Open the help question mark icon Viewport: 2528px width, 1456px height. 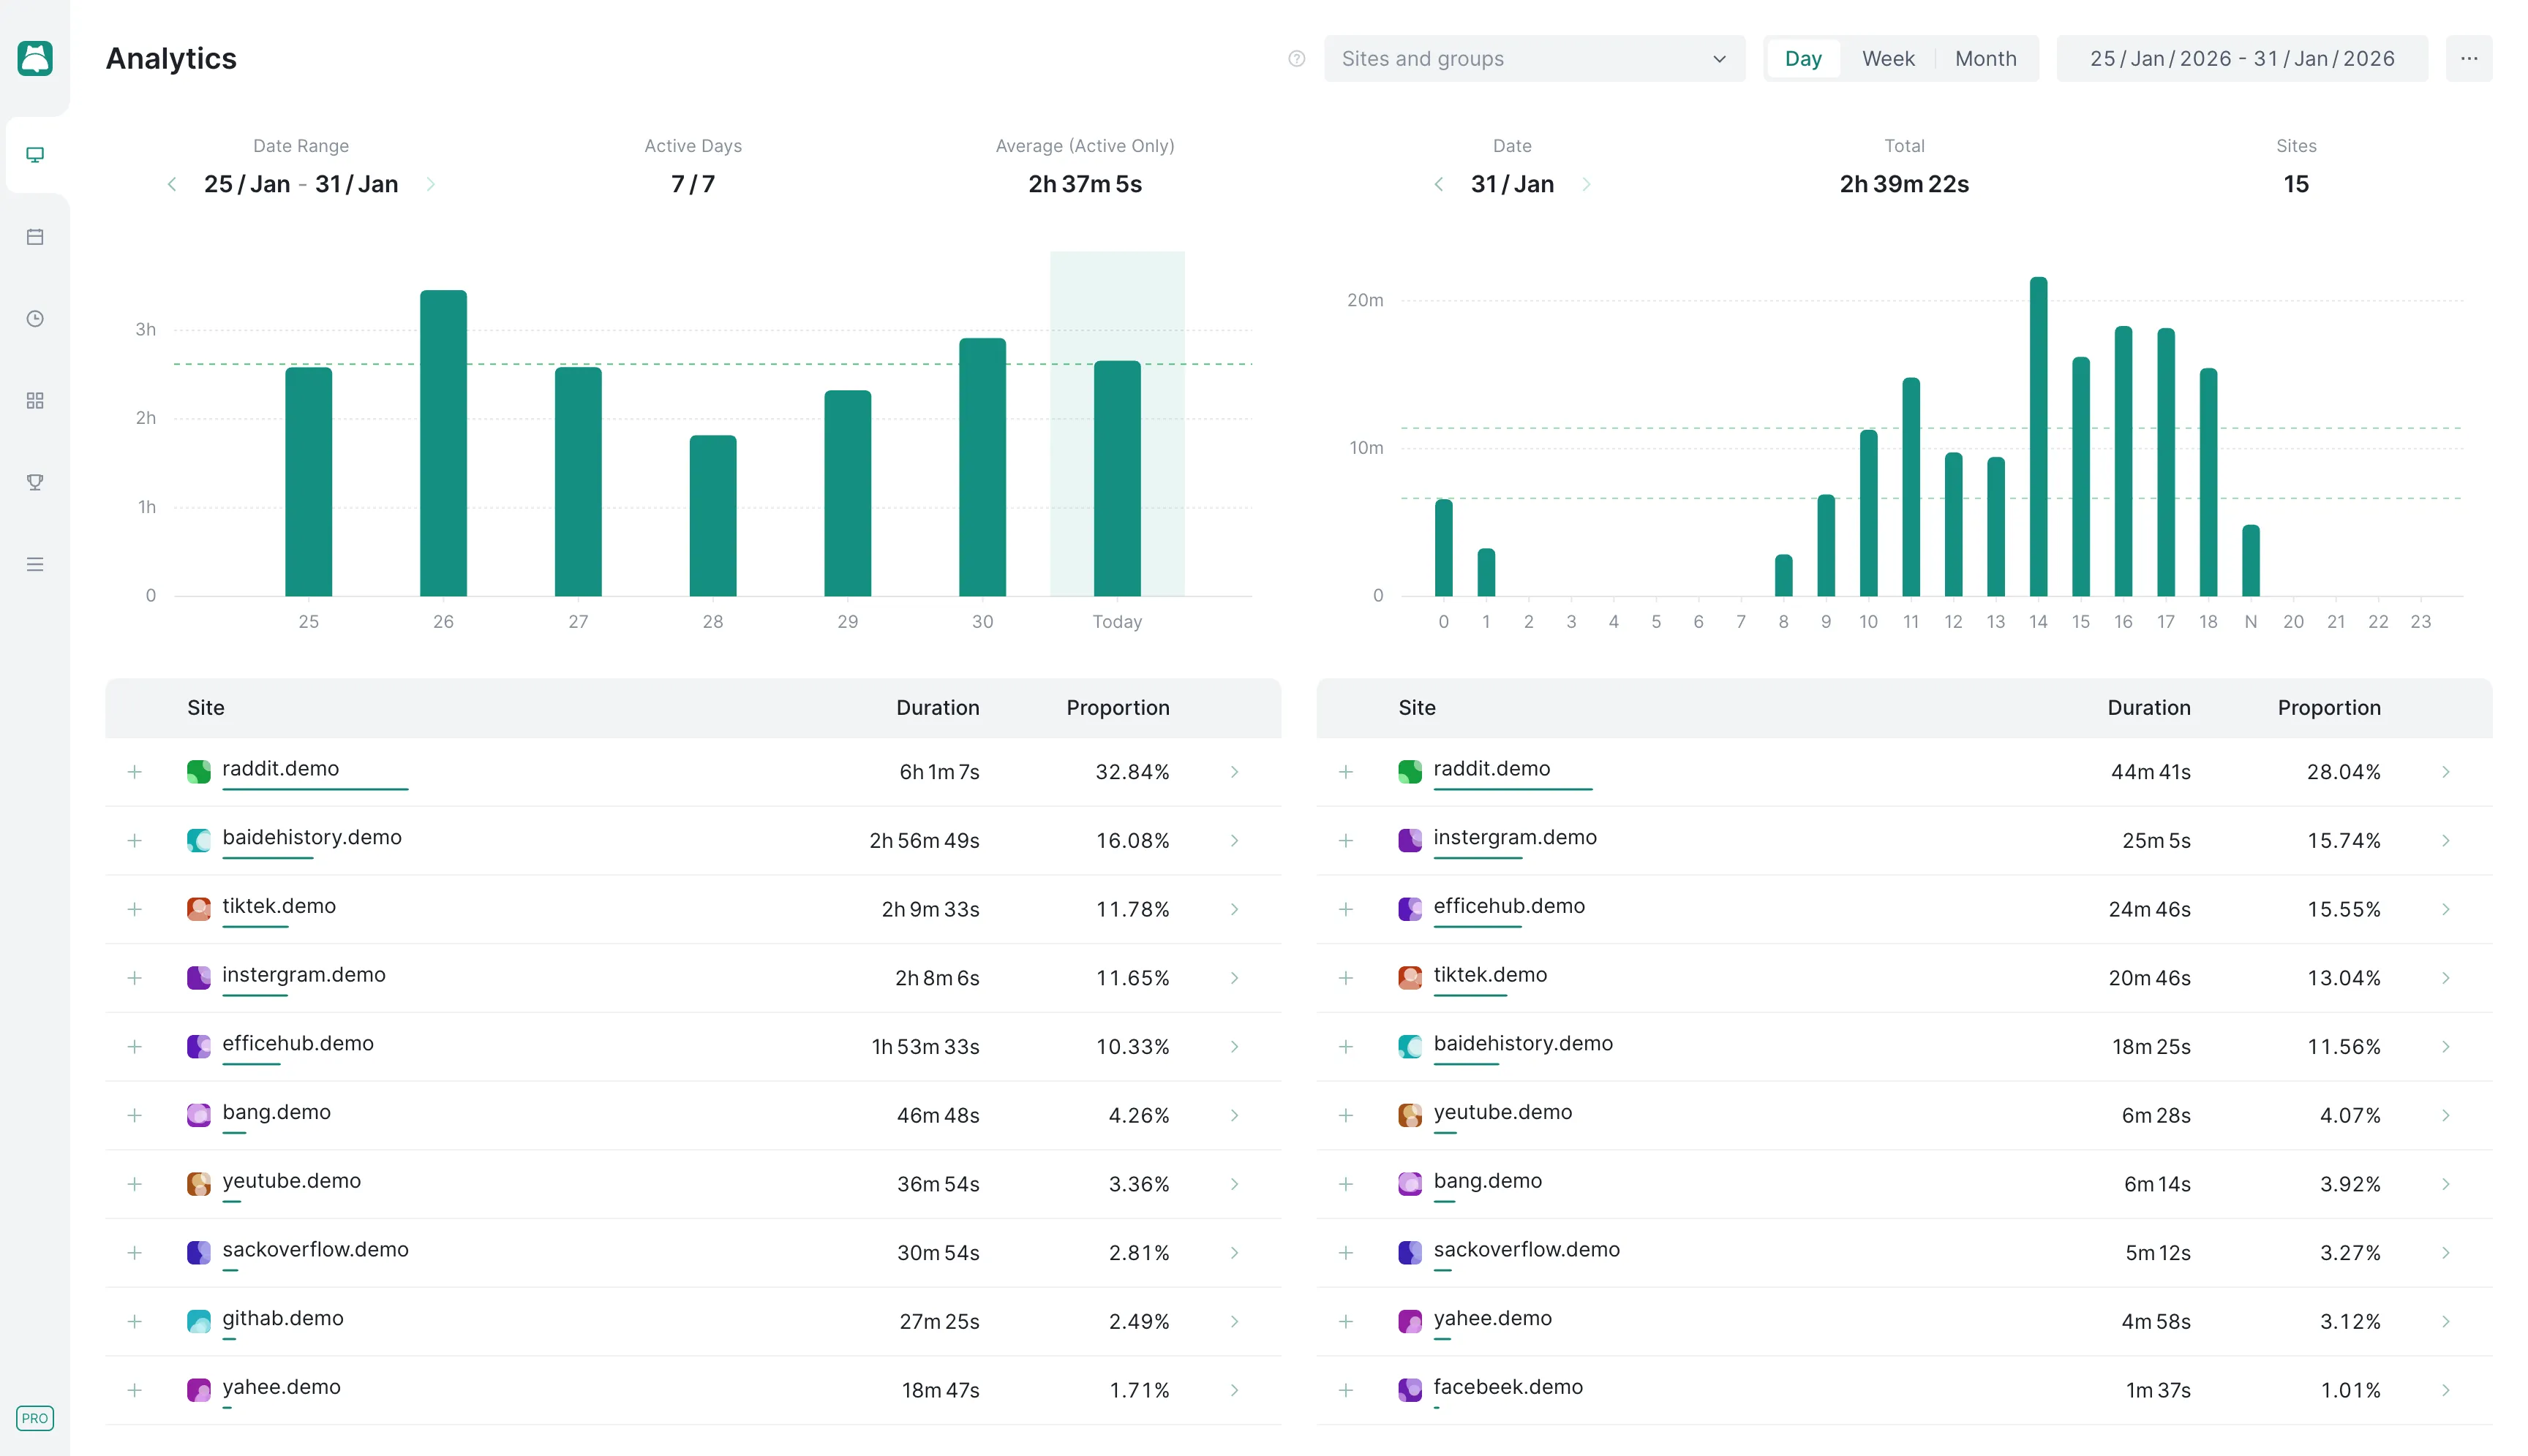[x=1296, y=59]
